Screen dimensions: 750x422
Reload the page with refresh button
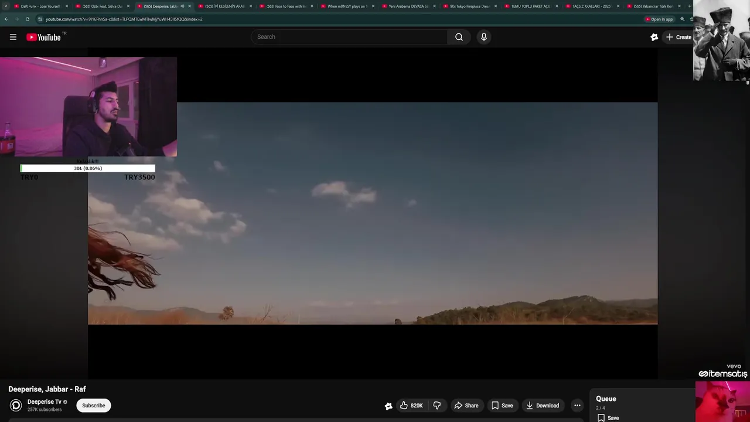[x=27, y=19]
